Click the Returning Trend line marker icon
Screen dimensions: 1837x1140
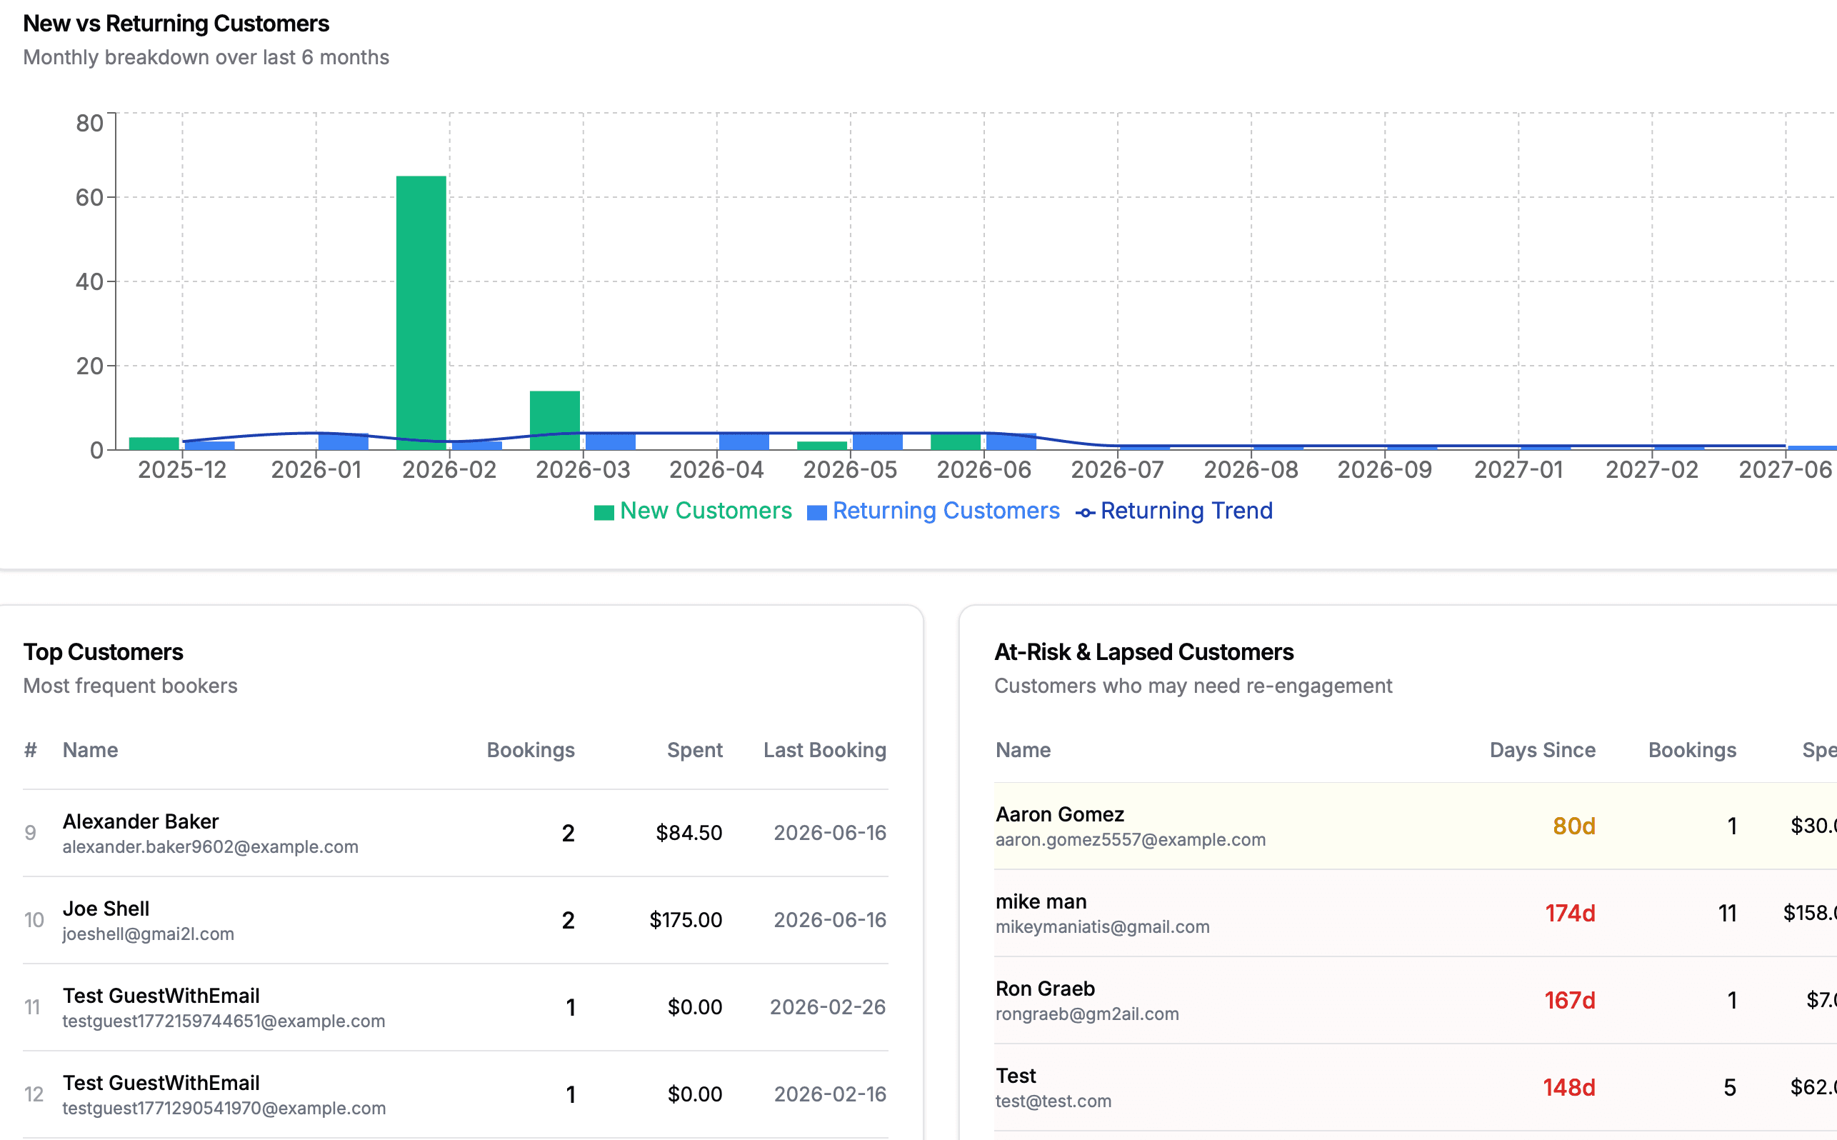(x=1085, y=513)
